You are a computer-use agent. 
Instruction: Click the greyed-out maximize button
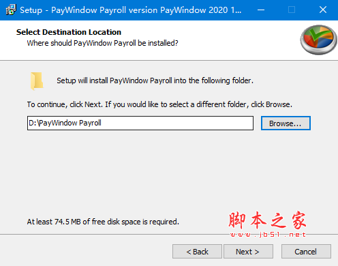pyautogui.click(x=292, y=10)
